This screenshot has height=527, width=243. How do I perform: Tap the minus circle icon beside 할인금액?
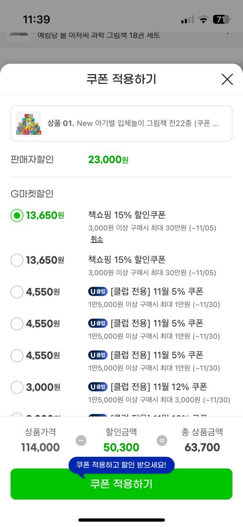[81, 440]
